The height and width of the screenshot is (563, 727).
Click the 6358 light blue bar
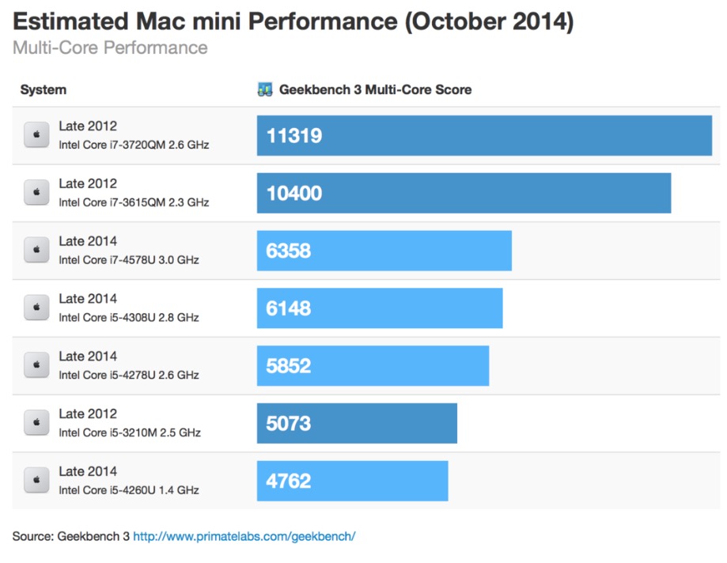[x=384, y=251]
